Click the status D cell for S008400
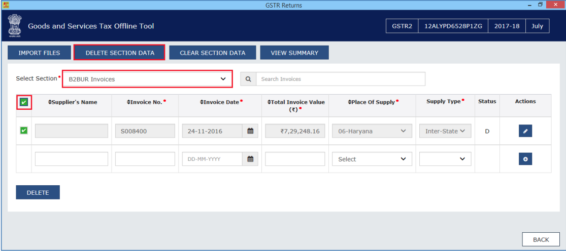This screenshot has height=251, width=566. [487, 131]
